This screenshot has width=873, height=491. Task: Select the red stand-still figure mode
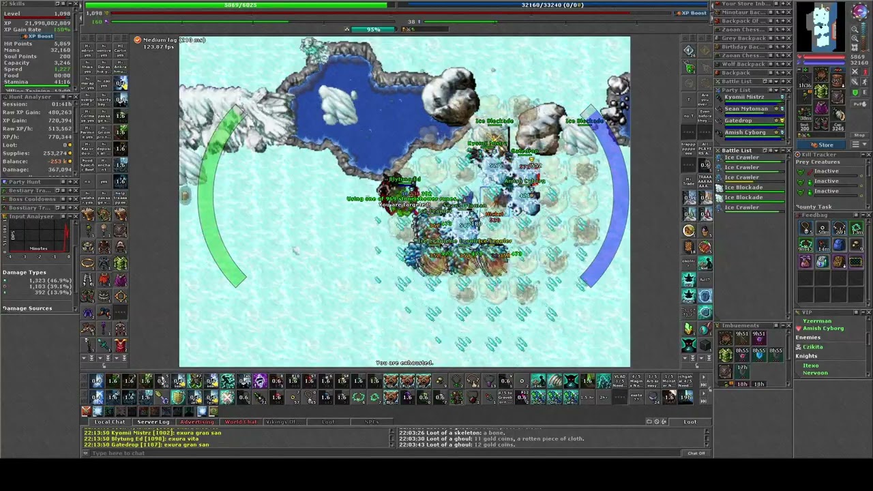tap(865, 72)
